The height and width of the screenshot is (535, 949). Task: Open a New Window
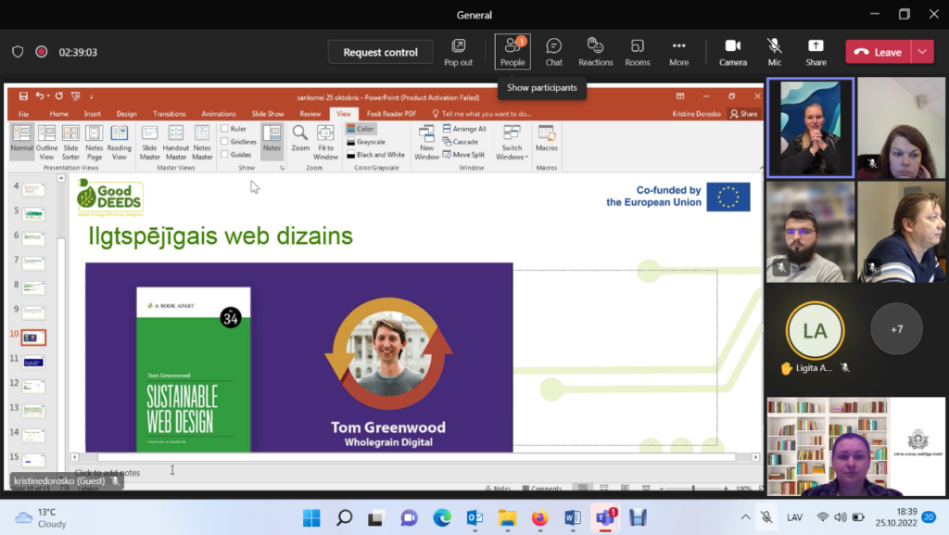point(426,142)
